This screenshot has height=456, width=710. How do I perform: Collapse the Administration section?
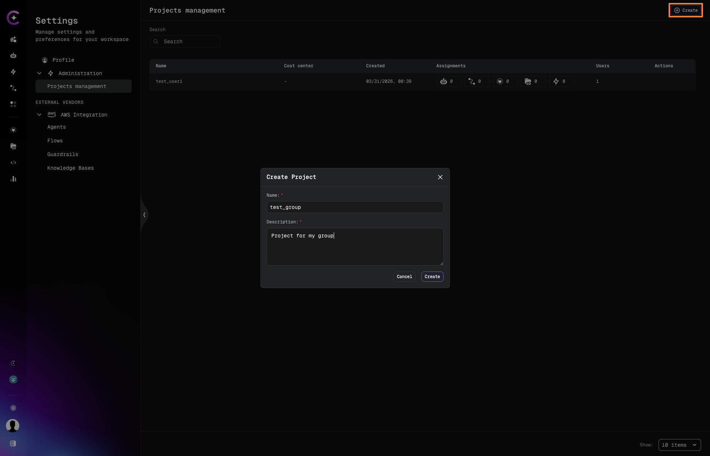coord(39,73)
